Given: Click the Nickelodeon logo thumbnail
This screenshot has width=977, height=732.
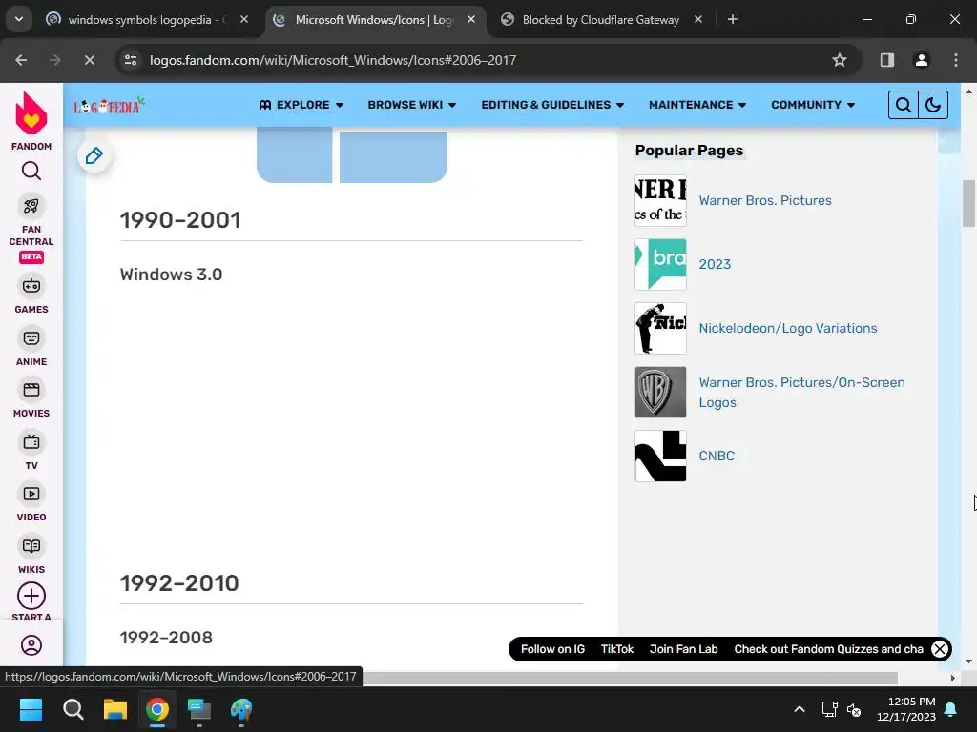Looking at the screenshot, I should (660, 328).
